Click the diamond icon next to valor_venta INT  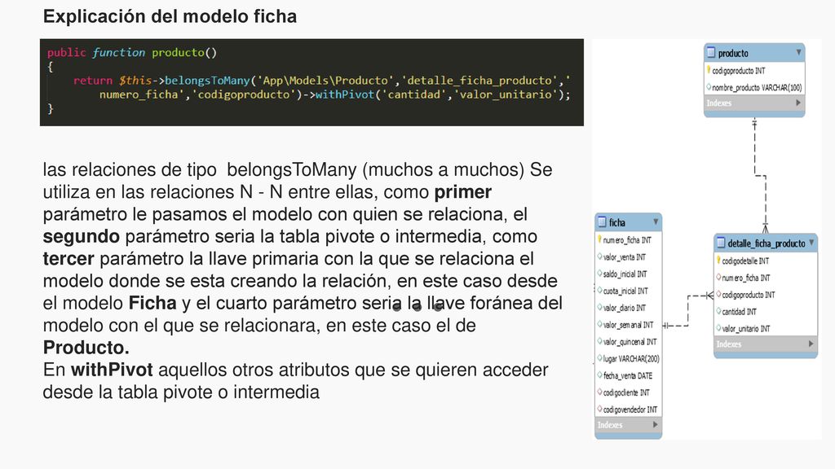tap(599, 256)
